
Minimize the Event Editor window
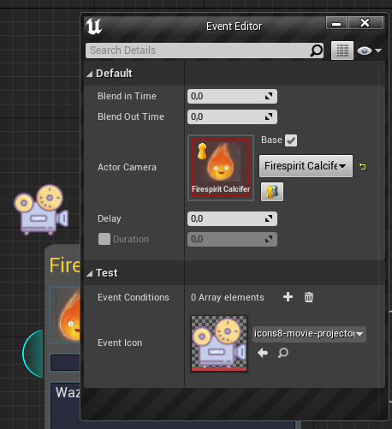coord(336,23)
